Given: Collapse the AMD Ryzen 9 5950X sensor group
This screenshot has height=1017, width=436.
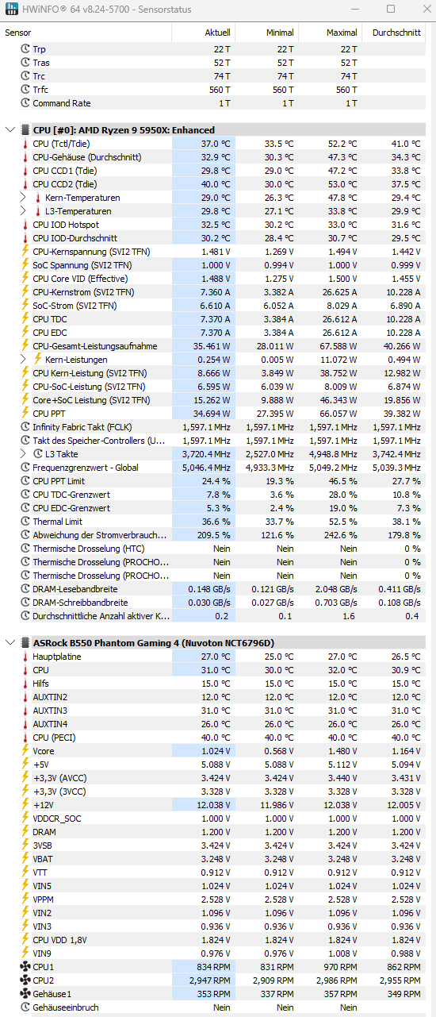Looking at the screenshot, I should click(x=10, y=129).
